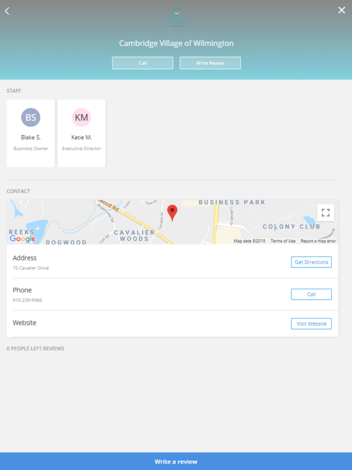Click the Write Review header button
352x470 pixels.
(x=210, y=63)
